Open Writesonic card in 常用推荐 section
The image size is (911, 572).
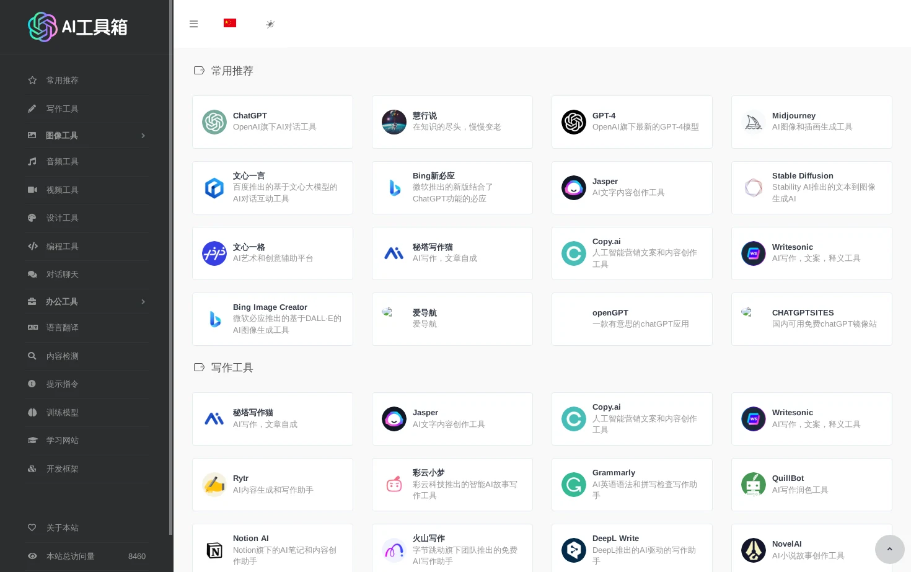812,253
